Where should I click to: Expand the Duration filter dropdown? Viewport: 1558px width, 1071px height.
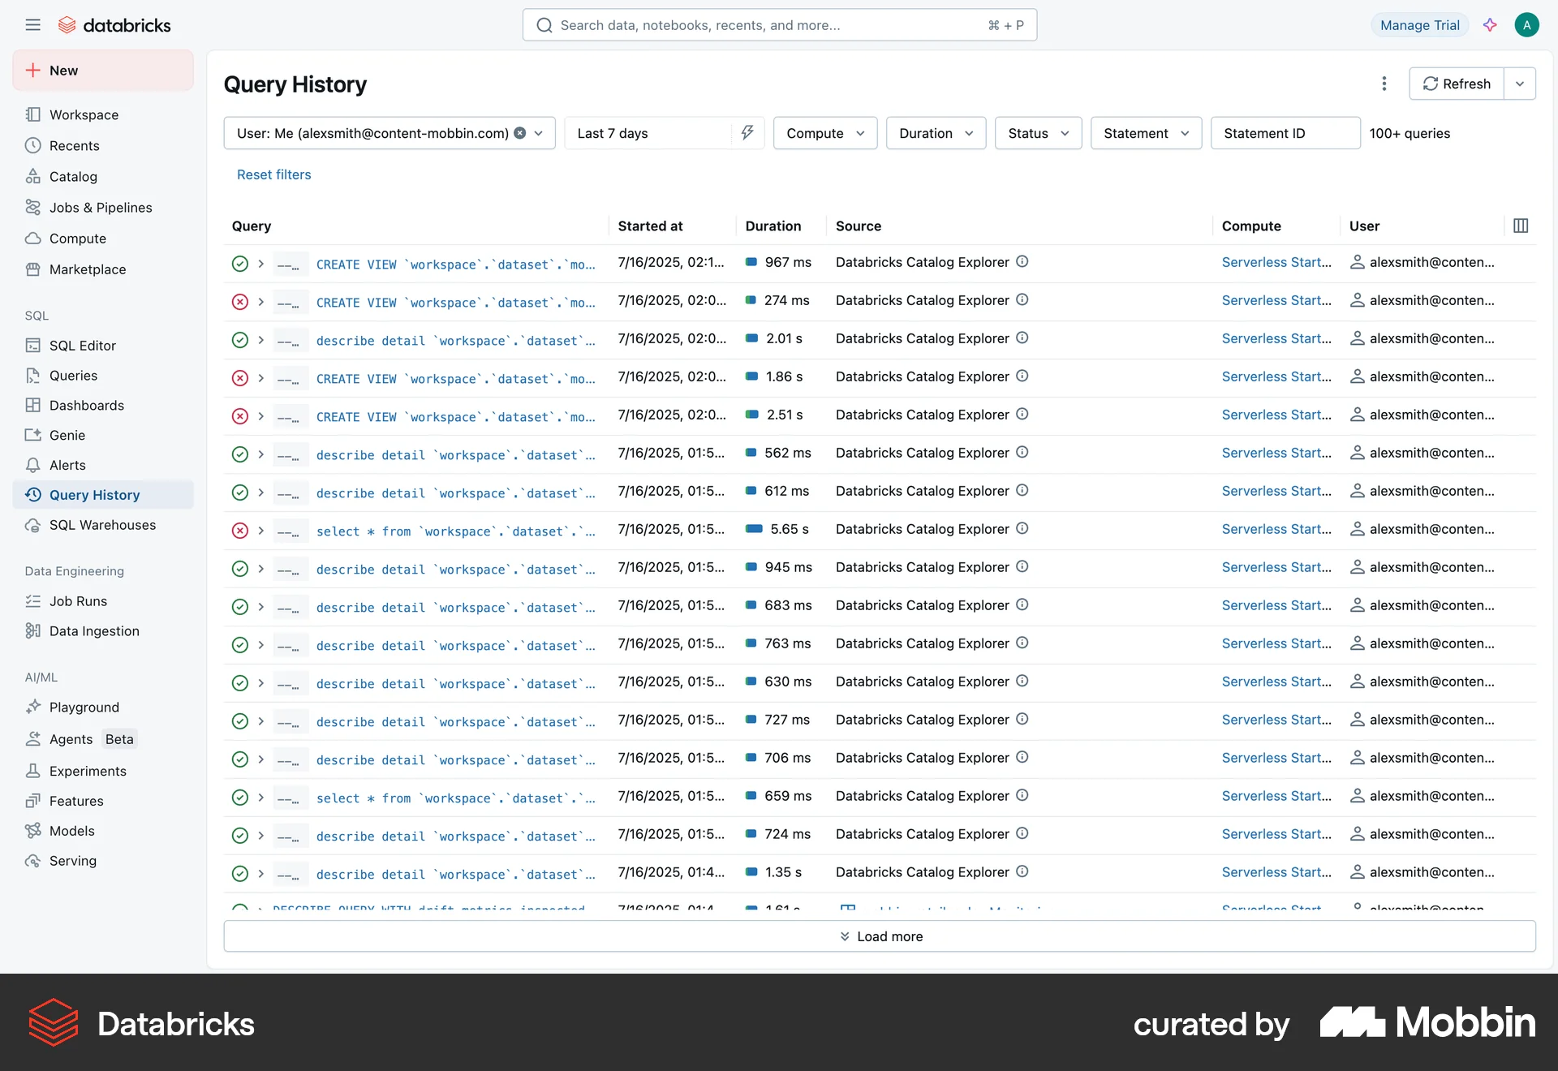935,133
